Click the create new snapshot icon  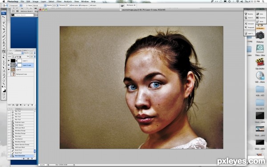point(28,158)
